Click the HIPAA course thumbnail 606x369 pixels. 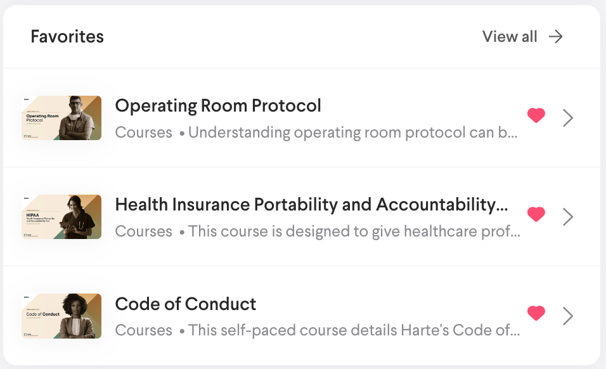(61, 217)
